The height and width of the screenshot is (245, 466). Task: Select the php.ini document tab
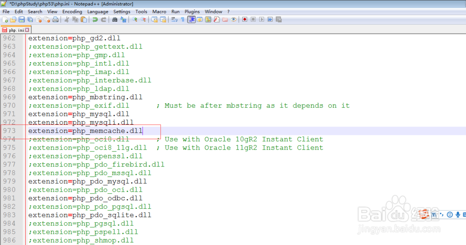16,30
